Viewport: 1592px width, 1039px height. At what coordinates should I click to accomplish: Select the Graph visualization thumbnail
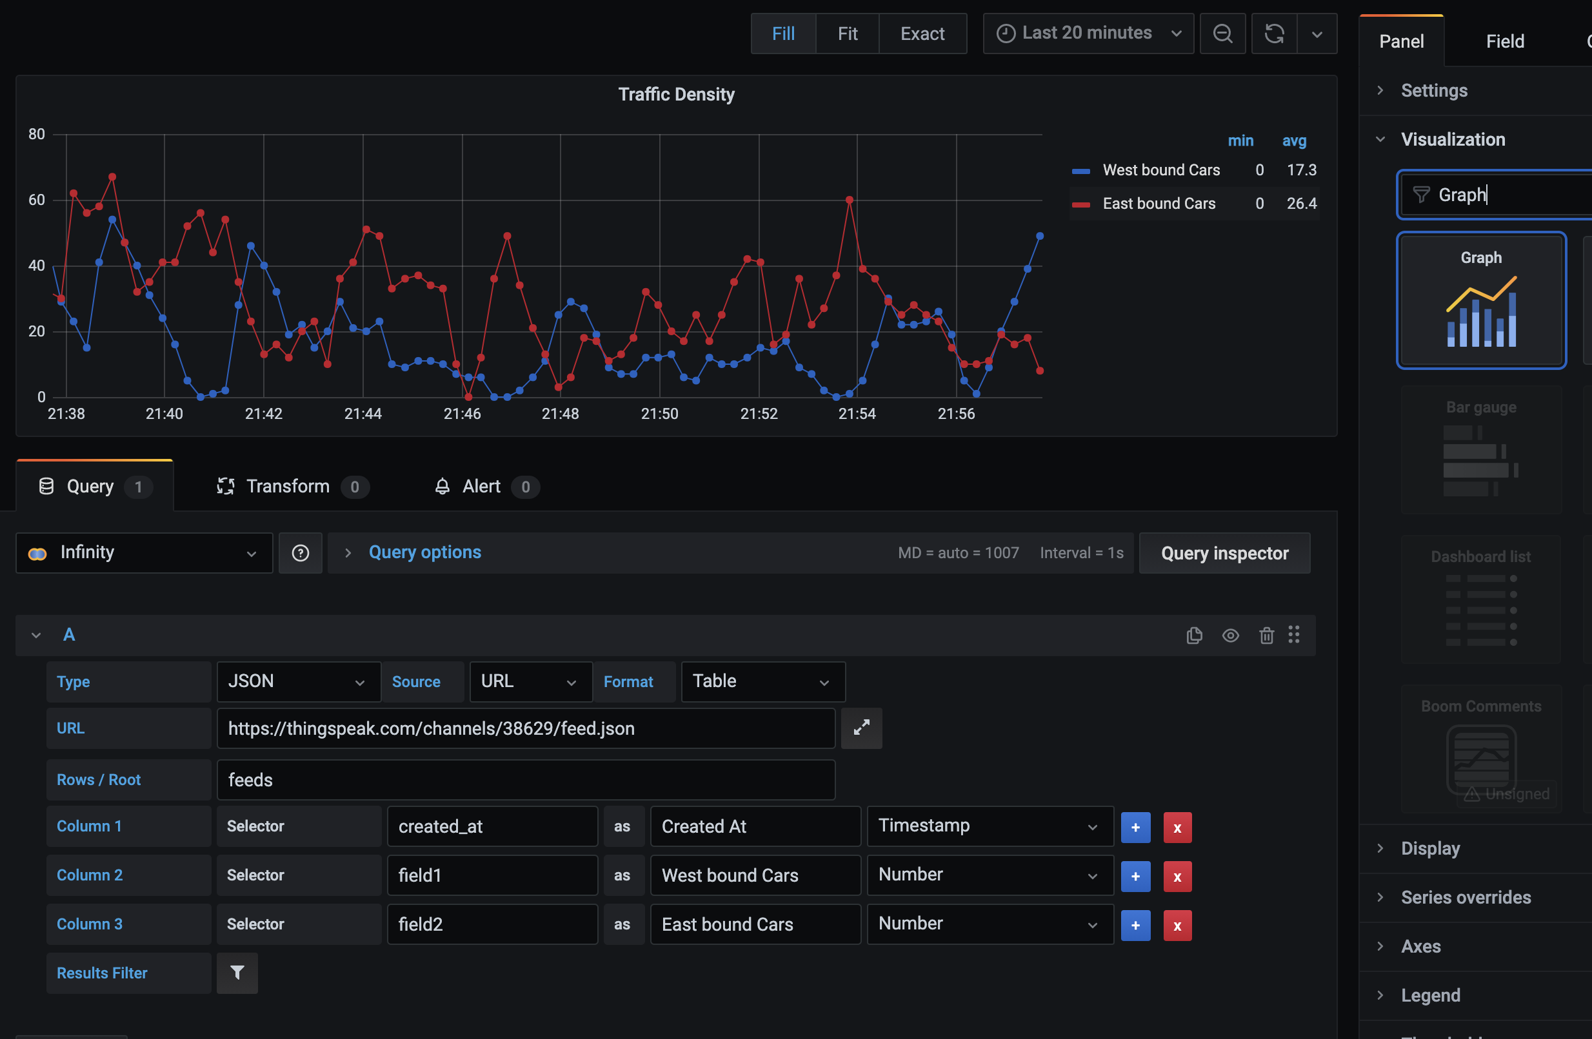click(x=1481, y=300)
